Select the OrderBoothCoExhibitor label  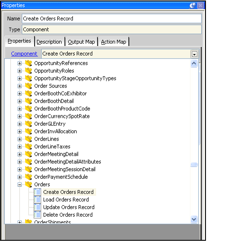coord(61,94)
